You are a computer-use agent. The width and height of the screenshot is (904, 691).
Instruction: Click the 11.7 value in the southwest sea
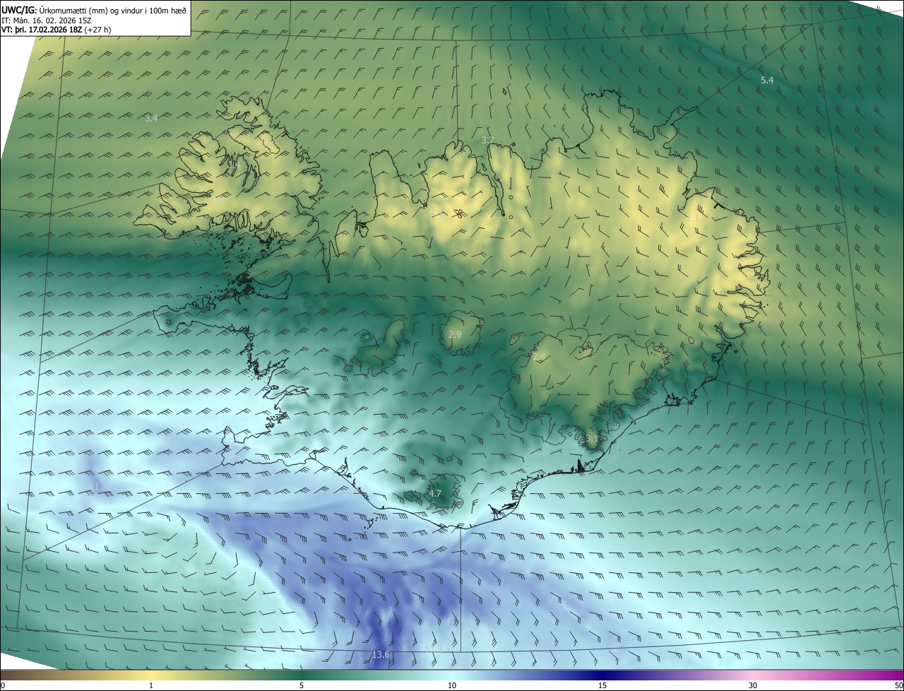coord(97,487)
